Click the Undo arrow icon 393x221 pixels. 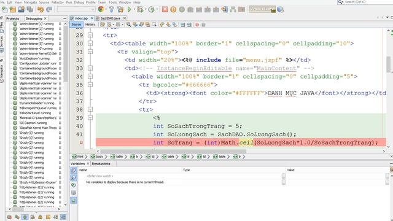point(41,10)
